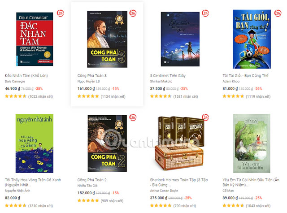Click the 2h badge on Tôi Tài Giỏi book
The image size is (287, 213).
pyautogui.click(x=278, y=13)
